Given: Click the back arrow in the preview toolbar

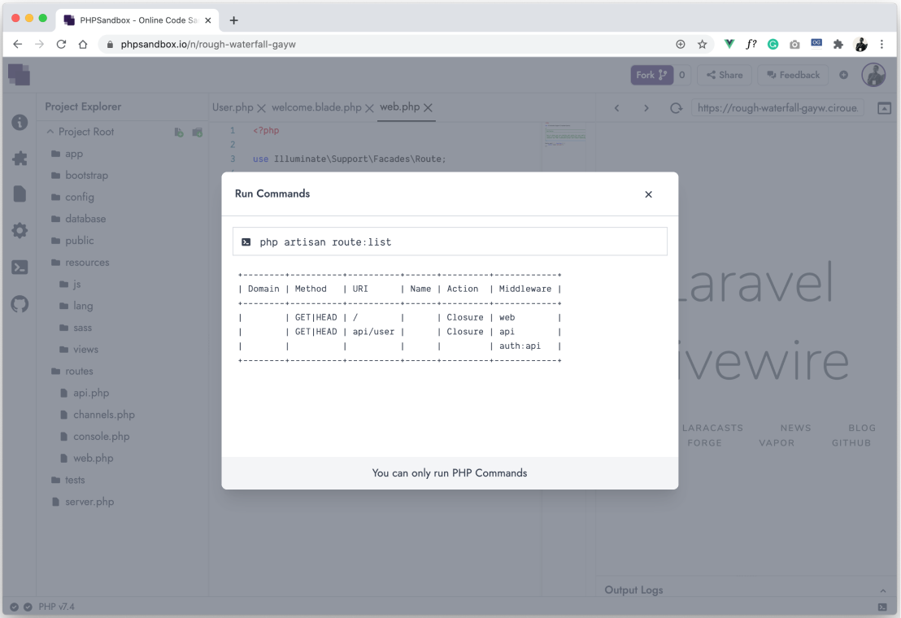Looking at the screenshot, I should tap(616, 107).
